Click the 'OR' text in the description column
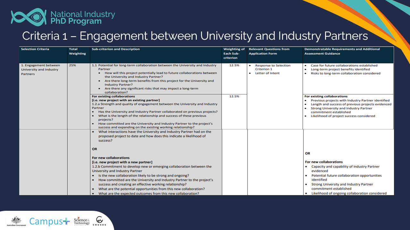Viewport: 410px width, 230px height. [x=94, y=149]
